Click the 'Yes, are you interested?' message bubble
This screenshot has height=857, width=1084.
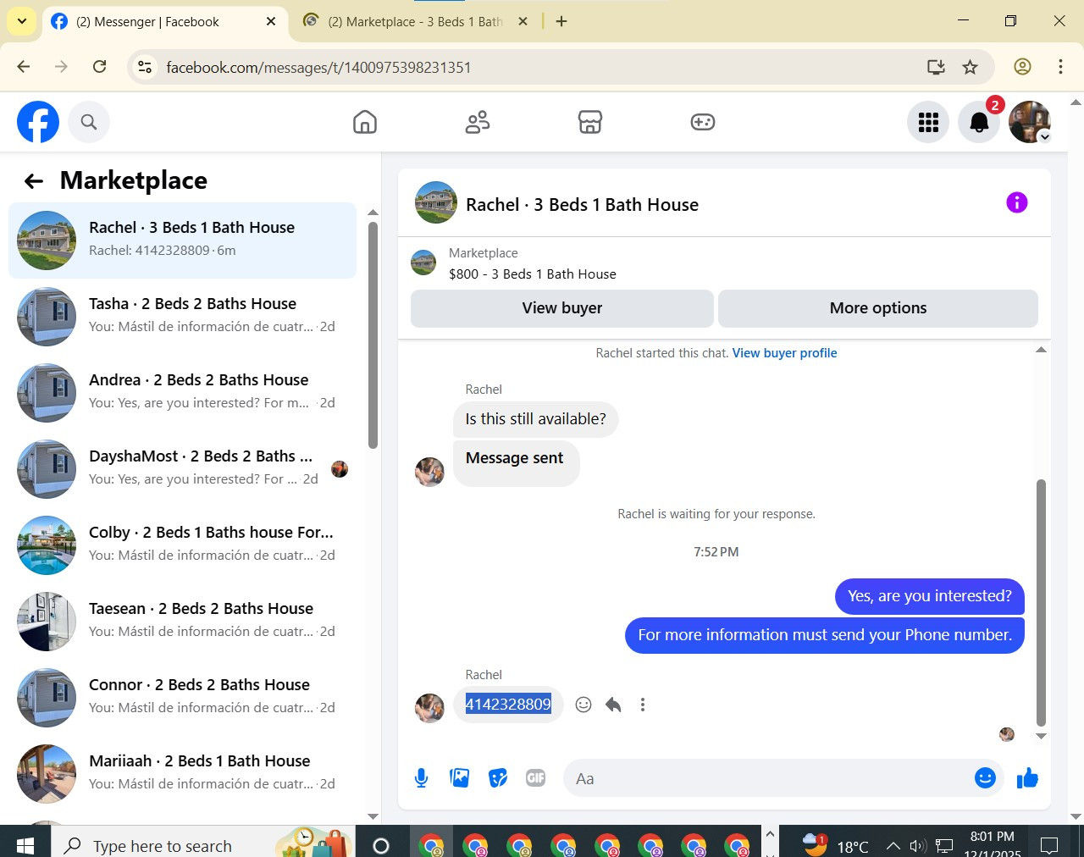(930, 596)
